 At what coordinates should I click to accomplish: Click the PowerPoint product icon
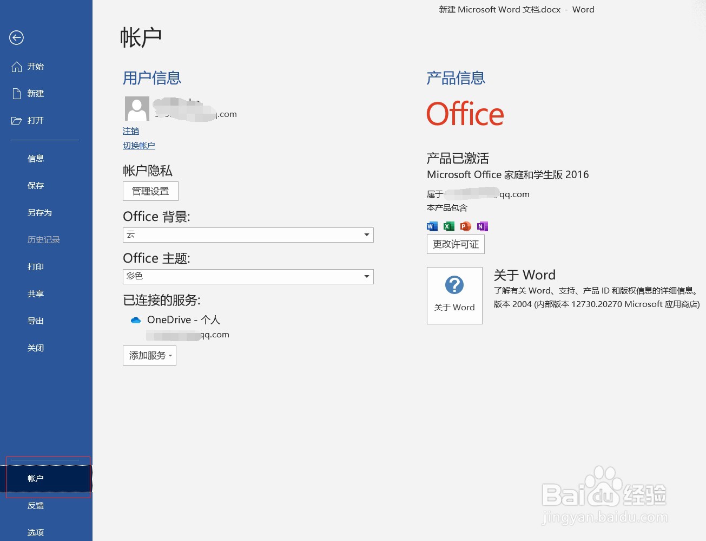[465, 226]
